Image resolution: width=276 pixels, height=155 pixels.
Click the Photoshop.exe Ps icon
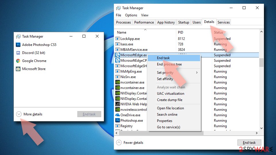pyautogui.click(x=117, y=120)
